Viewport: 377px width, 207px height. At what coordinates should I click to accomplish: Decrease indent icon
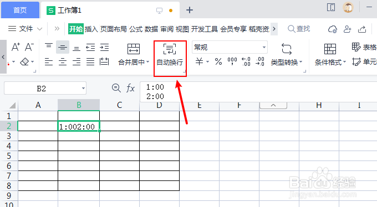pyautogui.click(x=90, y=47)
